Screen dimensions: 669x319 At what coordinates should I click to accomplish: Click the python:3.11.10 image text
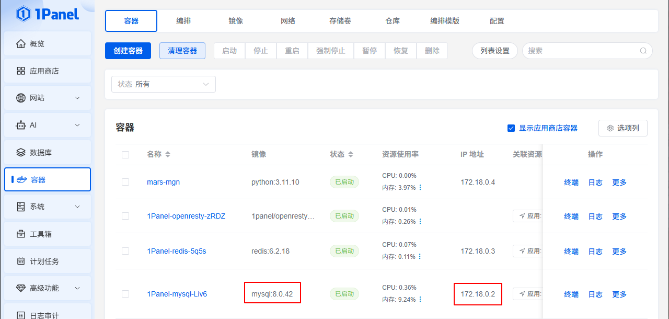coord(275,182)
